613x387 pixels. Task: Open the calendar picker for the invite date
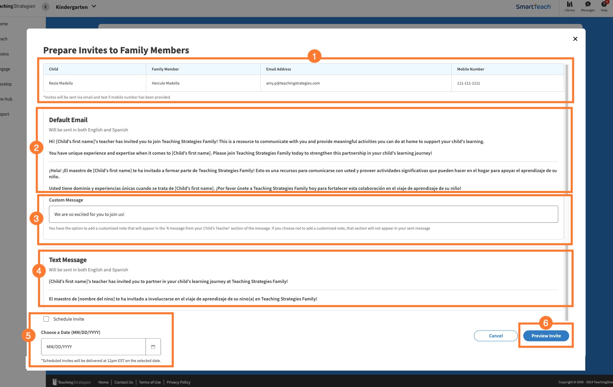click(153, 347)
